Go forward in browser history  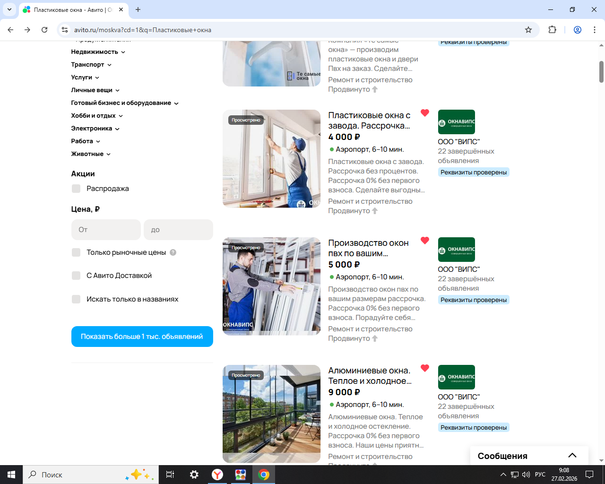click(x=27, y=30)
